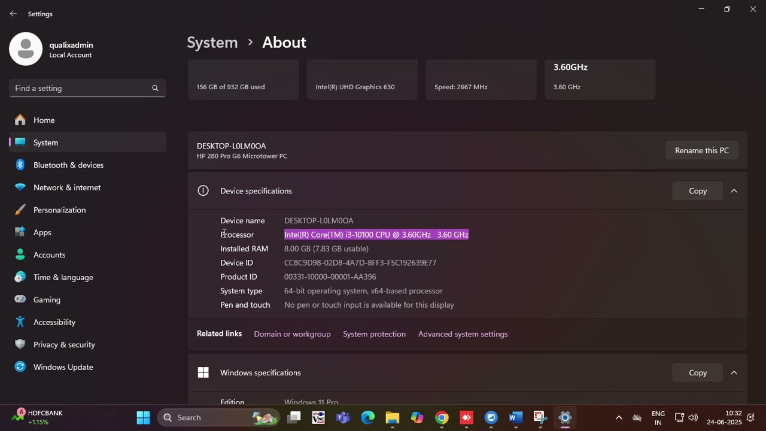This screenshot has height=431, width=766.
Task: Click the search magnifier in Find a setting
Action: point(155,88)
